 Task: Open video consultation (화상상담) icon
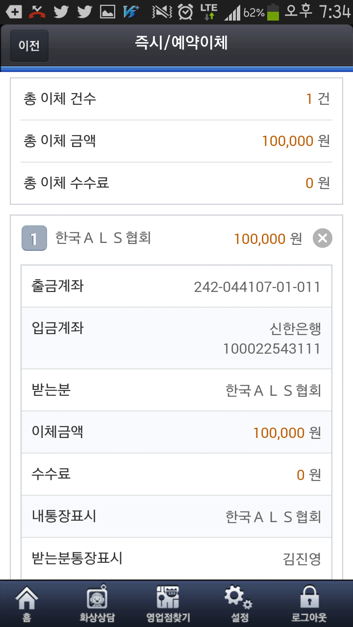tap(97, 603)
